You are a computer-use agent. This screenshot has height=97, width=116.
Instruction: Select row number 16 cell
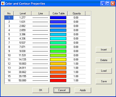9,81
